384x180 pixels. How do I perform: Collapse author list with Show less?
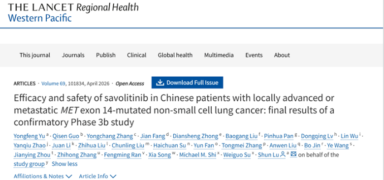point(64,164)
